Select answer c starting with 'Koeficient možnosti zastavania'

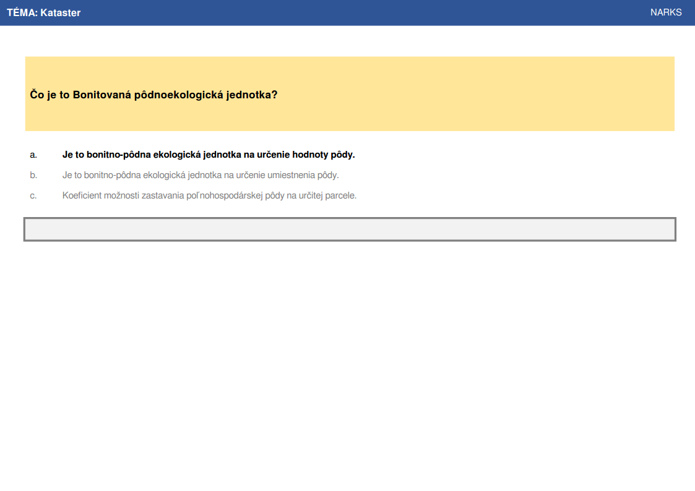(x=209, y=195)
